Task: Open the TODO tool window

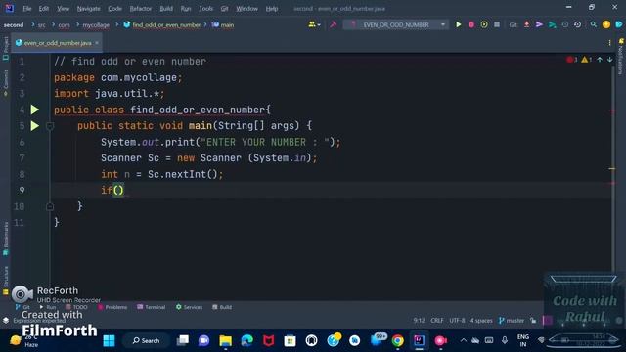Action: 76,307
